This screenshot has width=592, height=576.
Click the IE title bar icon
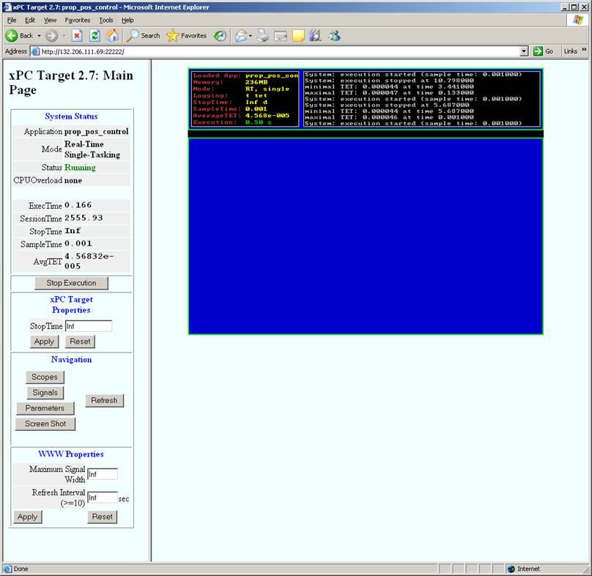point(7,7)
